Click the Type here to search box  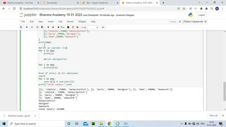coord(36,124)
